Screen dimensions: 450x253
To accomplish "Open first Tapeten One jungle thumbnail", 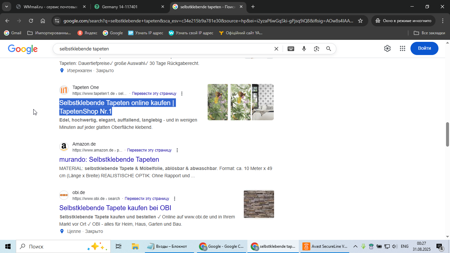I will (x=218, y=102).
